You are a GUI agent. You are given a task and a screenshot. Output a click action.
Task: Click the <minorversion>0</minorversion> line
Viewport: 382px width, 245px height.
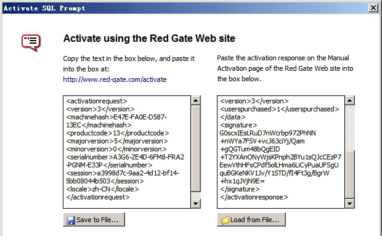point(116,149)
